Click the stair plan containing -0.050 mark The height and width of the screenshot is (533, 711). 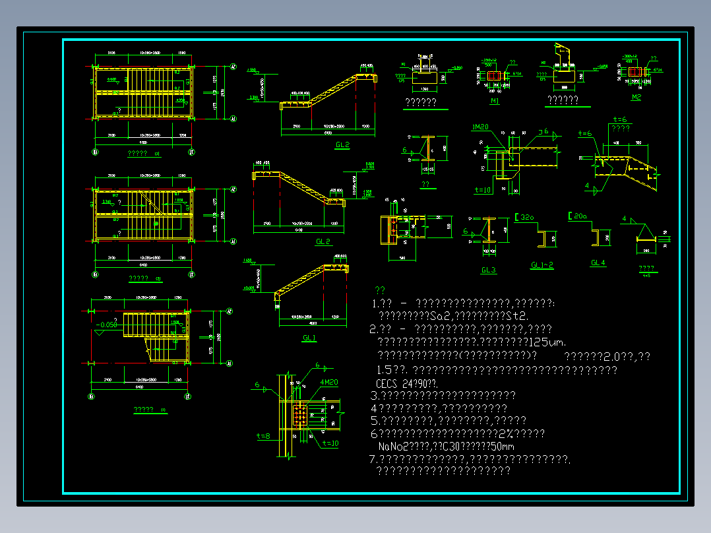(x=158, y=347)
